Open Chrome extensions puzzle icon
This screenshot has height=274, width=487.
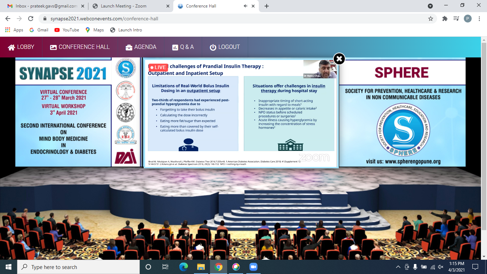[445, 19]
